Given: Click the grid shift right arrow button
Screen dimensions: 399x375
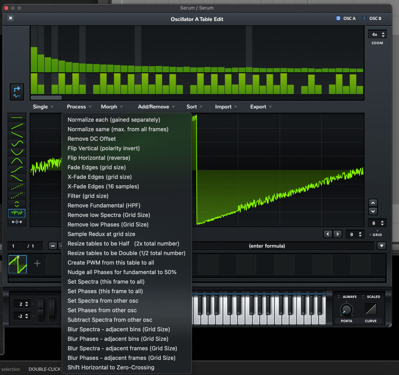Looking at the screenshot, I should (337, 234).
